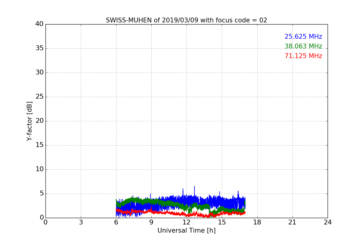Click the Universal Time [h] axis label
The image size is (364, 242).
(x=187, y=231)
